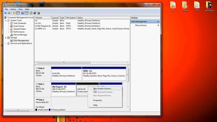The width and height of the screenshot is (217, 122).
Task: Select the My Passport (I:) volume row
Action: coord(82,26)
